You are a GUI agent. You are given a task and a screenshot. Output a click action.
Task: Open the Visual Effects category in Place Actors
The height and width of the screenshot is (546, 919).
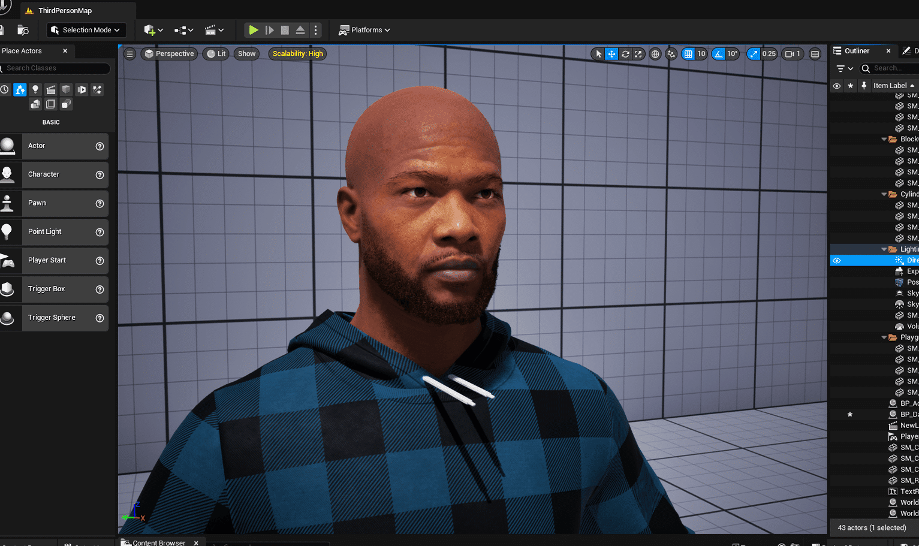[x=97, y=89]
